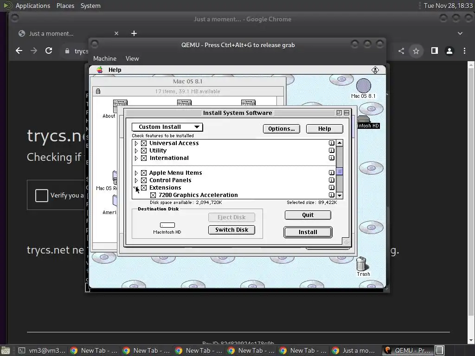
Task: Click Chrome's back arrow icon
Action: (19, 51)
